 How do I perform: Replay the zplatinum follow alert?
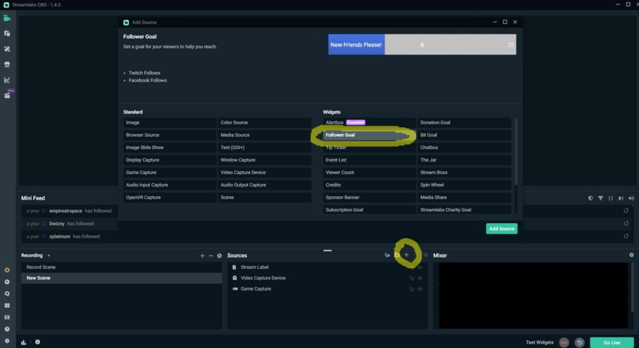(626, 236)
